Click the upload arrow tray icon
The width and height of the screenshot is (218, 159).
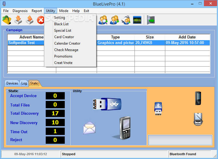click(x=30, y=20)
